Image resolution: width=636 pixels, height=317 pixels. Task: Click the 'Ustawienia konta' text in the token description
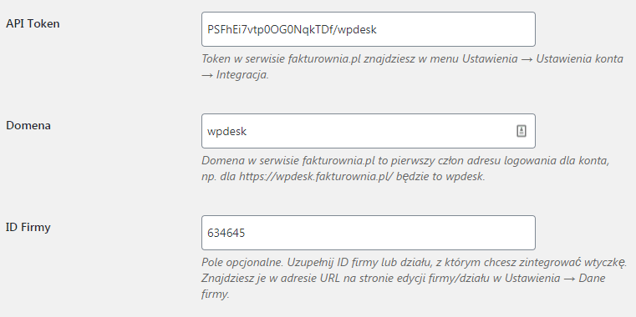[580, 58]
